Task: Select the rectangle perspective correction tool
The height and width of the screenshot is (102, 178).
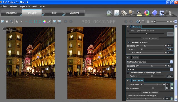Action: (40, 21)
